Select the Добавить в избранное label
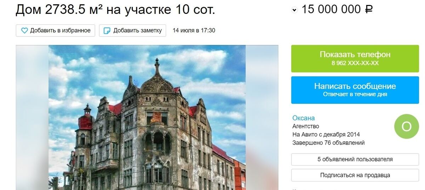425x190 pixels. click(60, 30)
